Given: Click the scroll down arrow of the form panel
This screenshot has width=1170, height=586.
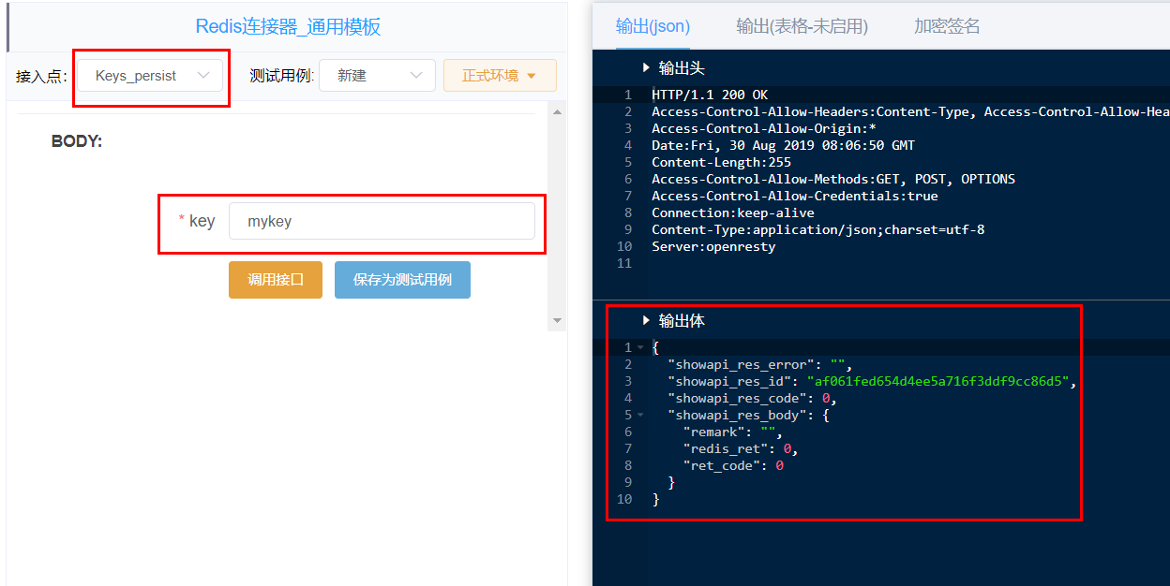Looking at the screenshot, I should point(557,320).
